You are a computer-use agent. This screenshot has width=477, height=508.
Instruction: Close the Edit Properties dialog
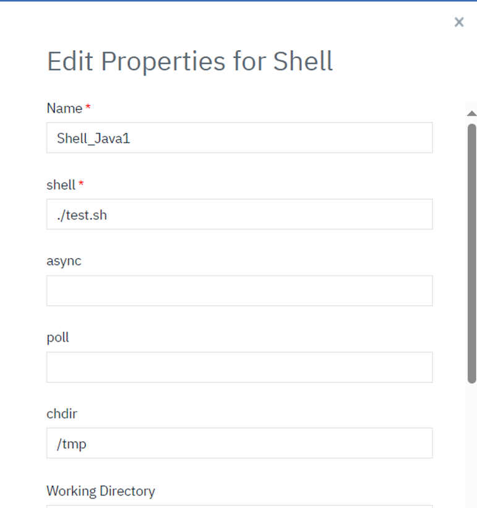[459, 22]
